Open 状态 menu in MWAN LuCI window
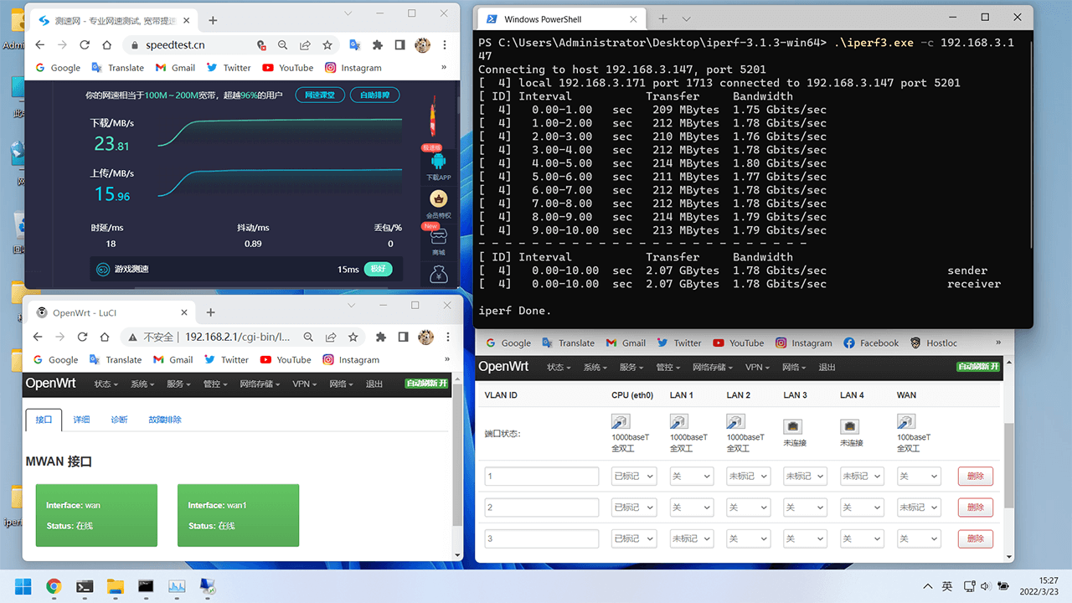 106,384
